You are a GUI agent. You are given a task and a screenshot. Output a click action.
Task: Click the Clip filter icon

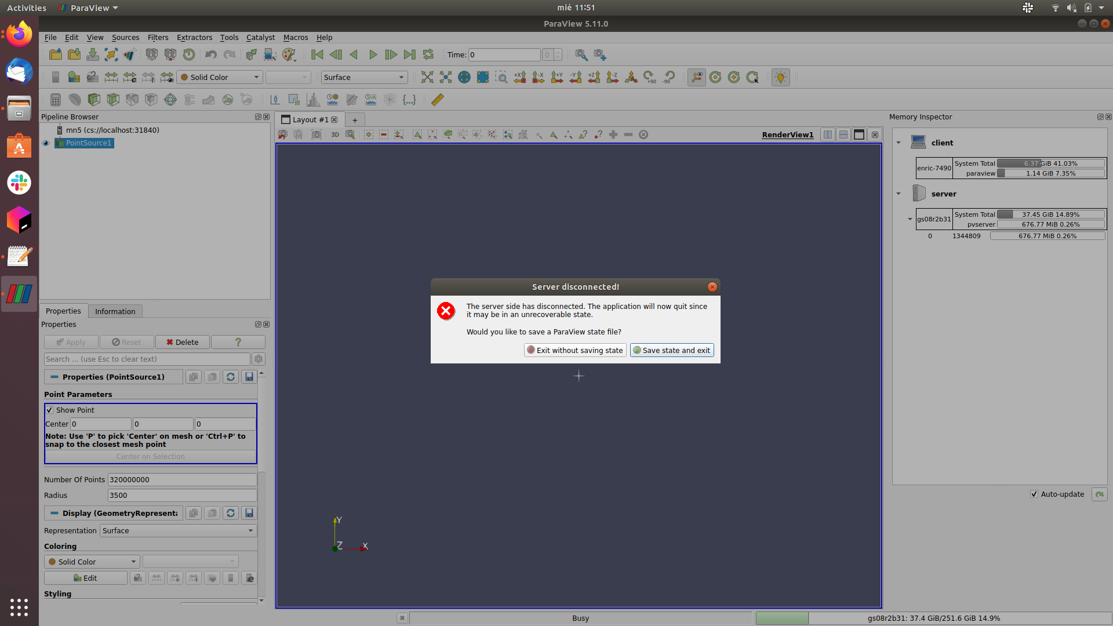tap(94, 100)
